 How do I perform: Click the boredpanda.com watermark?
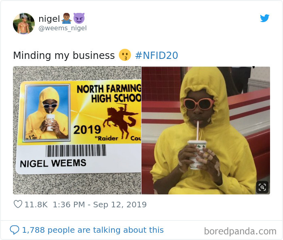point(240,231)
